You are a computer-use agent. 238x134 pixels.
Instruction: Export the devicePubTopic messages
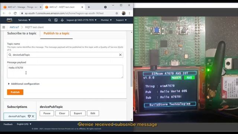[x=78, y=113]
